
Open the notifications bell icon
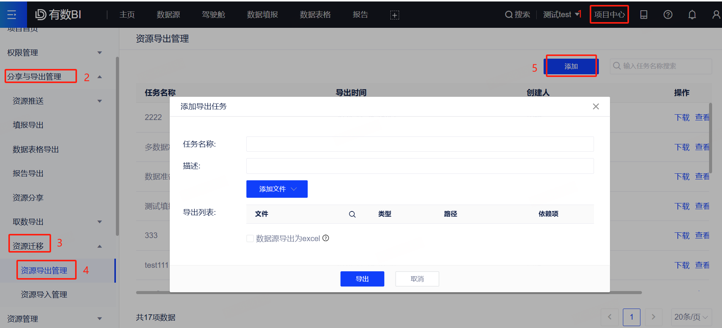692,15
